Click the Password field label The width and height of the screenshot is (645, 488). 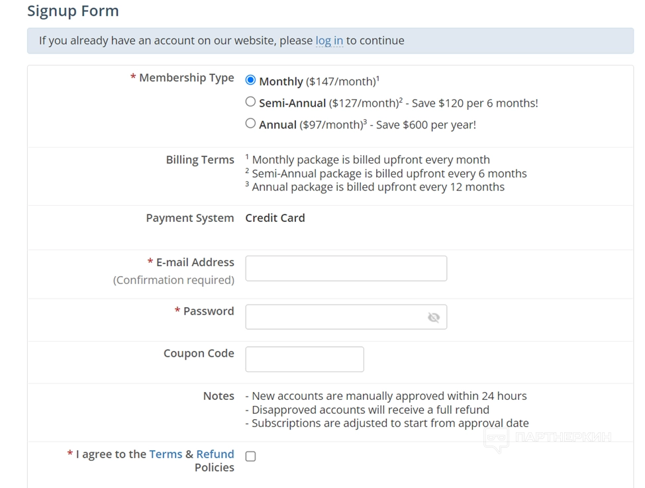[x=208, y=311]
